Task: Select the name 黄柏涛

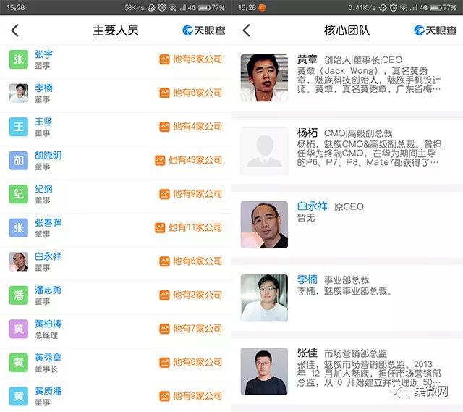Action: (x=48, y=324)
